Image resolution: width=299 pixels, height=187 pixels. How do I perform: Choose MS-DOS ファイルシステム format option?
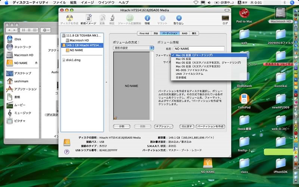tap(209, 70)
